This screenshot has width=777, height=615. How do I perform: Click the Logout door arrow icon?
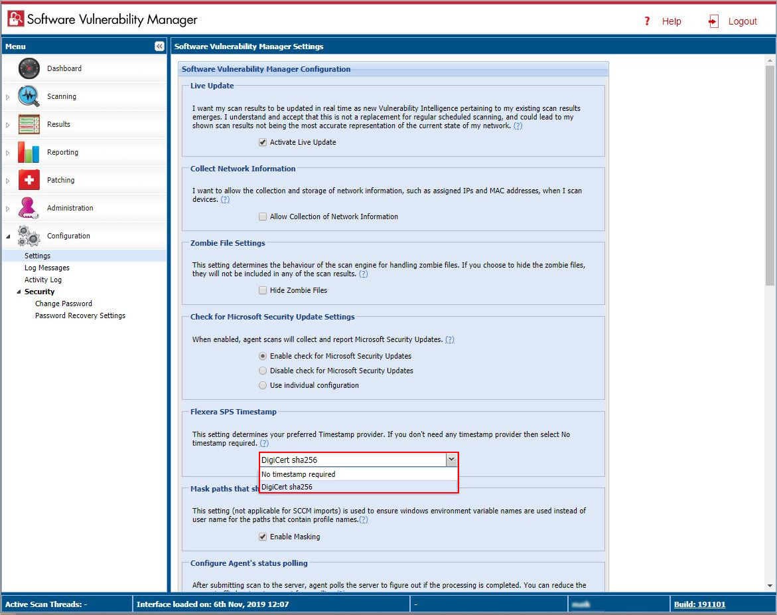713,21
